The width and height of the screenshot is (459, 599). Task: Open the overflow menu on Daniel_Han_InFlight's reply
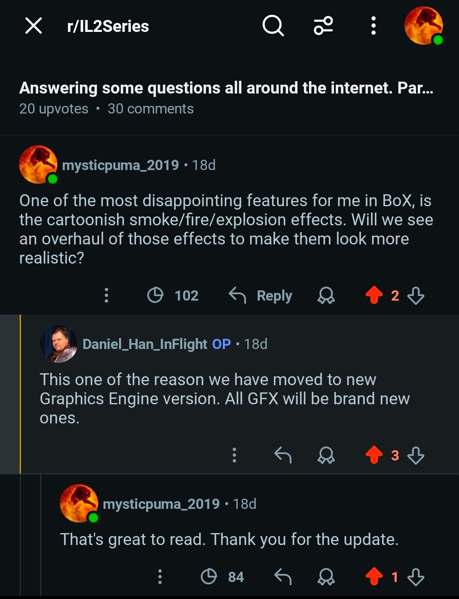point(234,455)
